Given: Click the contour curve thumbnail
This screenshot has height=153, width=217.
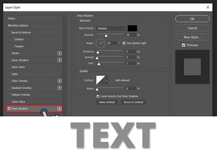Looking at the screenshot, I should [101, 80].
